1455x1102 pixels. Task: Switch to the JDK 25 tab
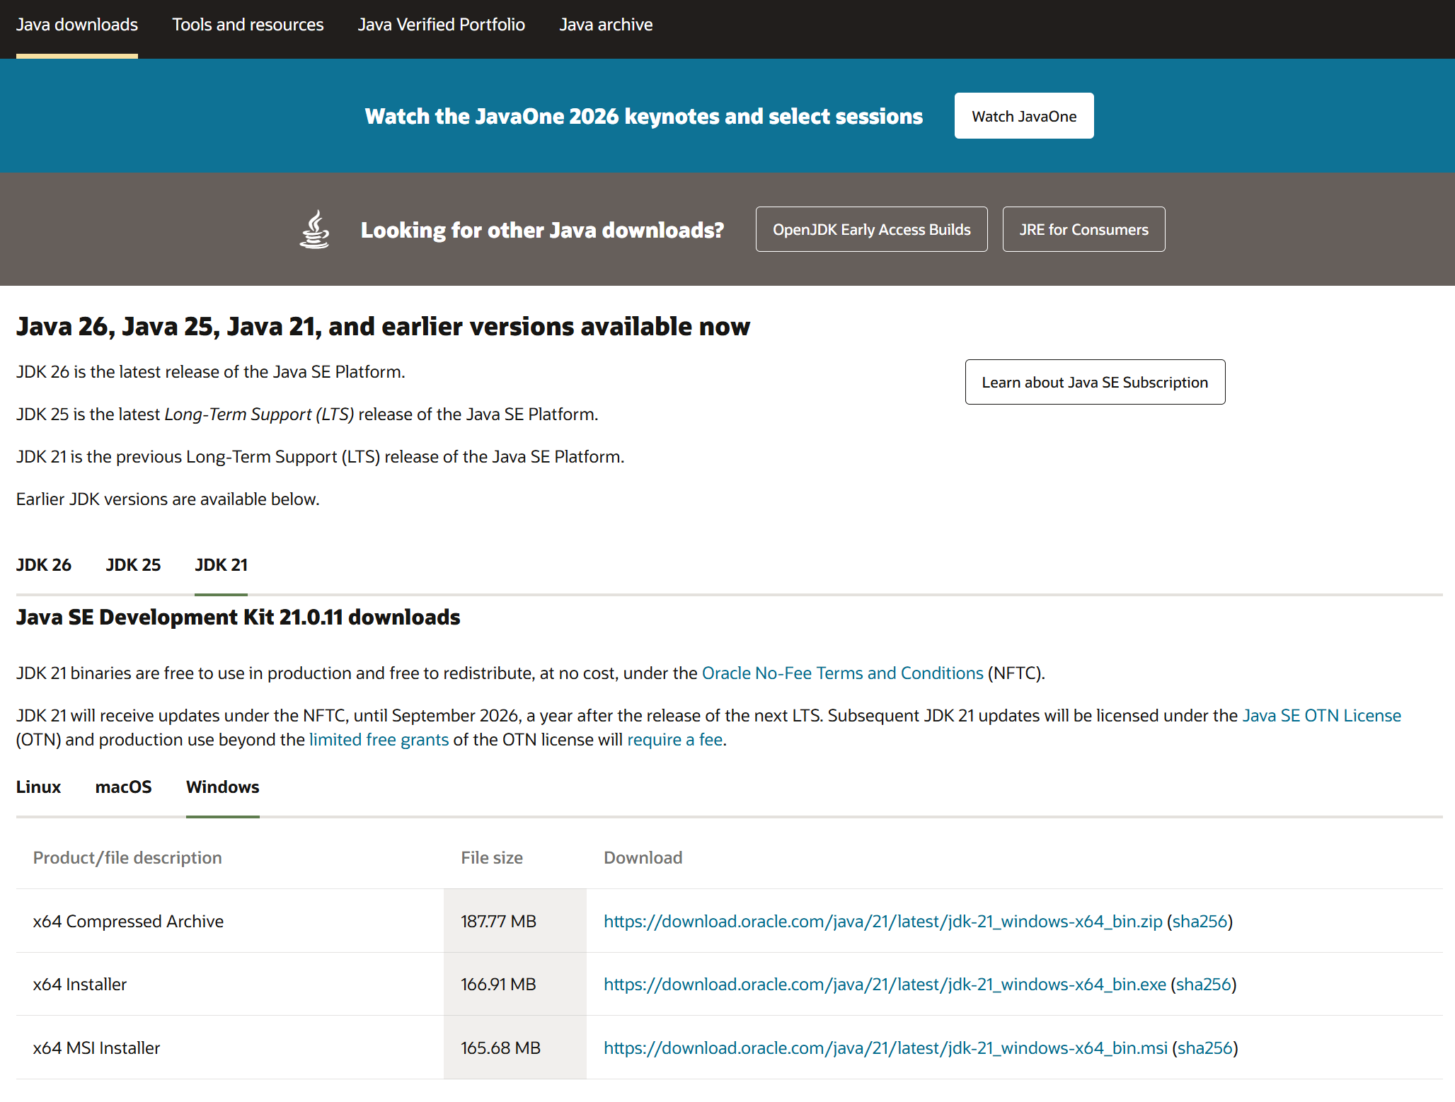133,565
